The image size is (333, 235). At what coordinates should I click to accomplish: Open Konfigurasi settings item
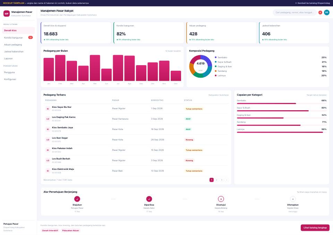click(x=18, y=79)
